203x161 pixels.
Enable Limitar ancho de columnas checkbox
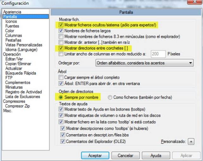tap(61, 54)
